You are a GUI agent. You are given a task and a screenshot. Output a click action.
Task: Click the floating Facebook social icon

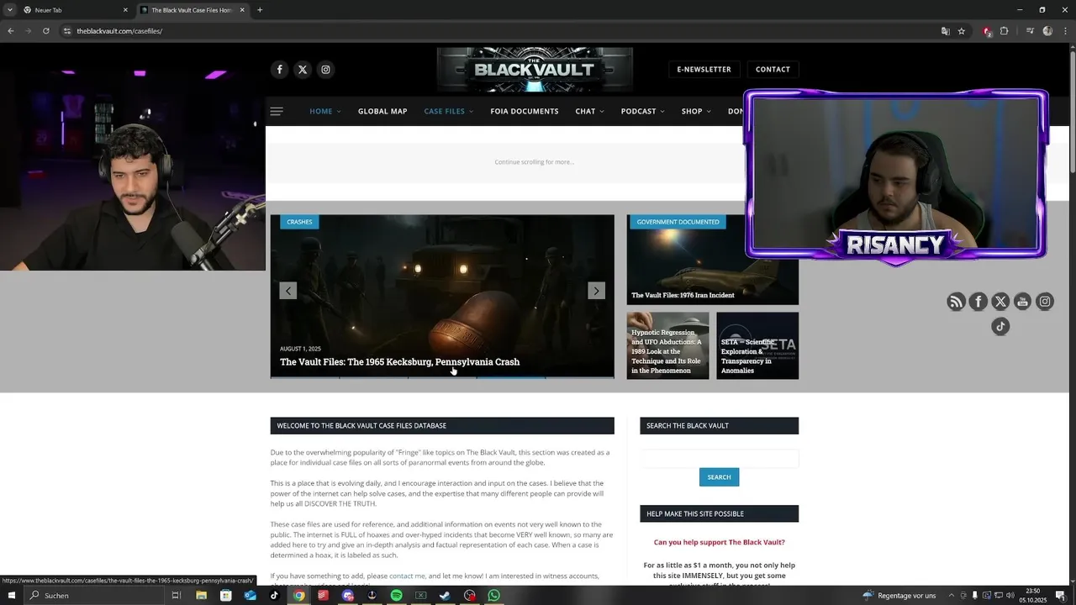pos(978,302)
